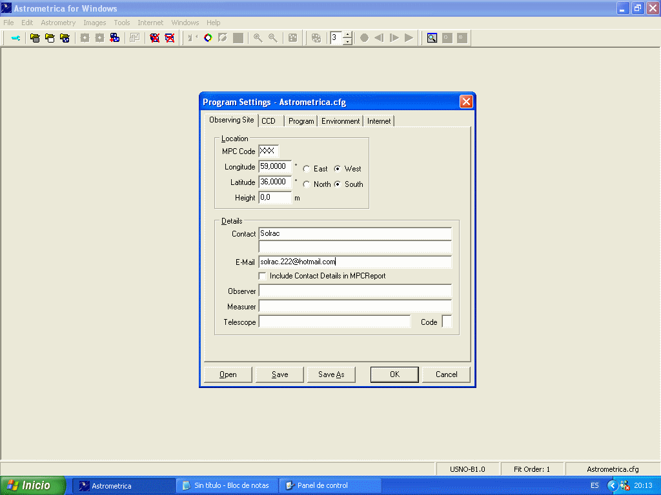Click the Longitude input field
Viewport: 661px width, 495px height.
(275, 167)
